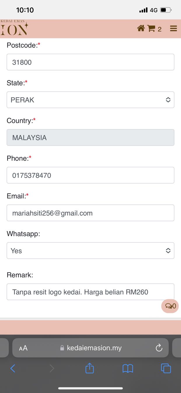This screenshot has height=393, width=181.
Task: Edit the Remark text field
Action: point(90,292)
